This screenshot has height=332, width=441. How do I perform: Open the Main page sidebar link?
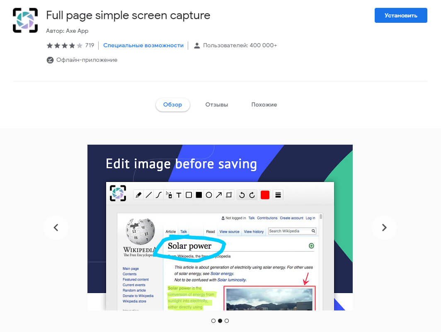click(131, 269)
